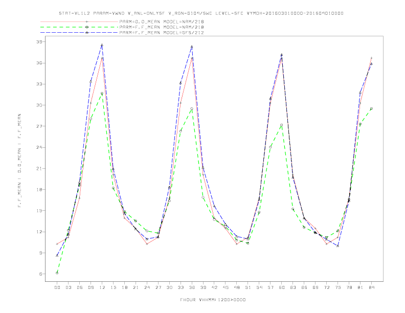Click green circle data point at hour 00
405x313 pixels.
click(57, 273)
